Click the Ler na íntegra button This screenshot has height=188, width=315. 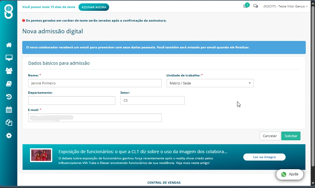click(264, 157)
